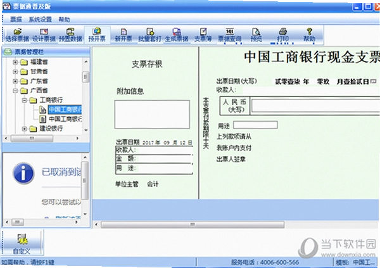Click the 生成票据 generate tool

click(x=177, y=35)
